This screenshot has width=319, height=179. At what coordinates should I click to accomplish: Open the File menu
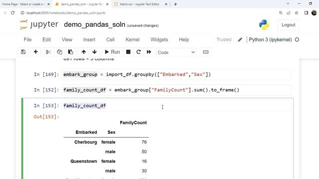[x=27, y=40]
